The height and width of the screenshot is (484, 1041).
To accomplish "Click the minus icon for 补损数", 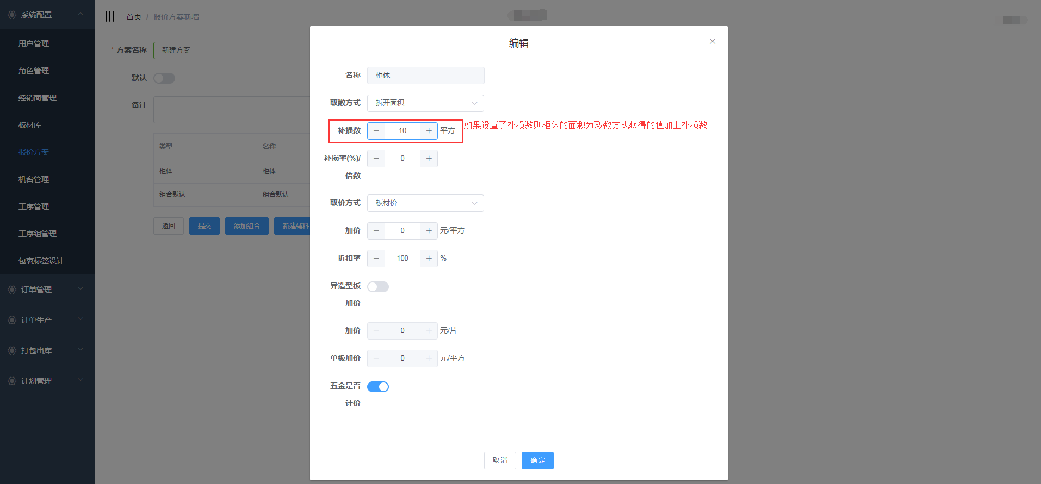I will 376,131.
